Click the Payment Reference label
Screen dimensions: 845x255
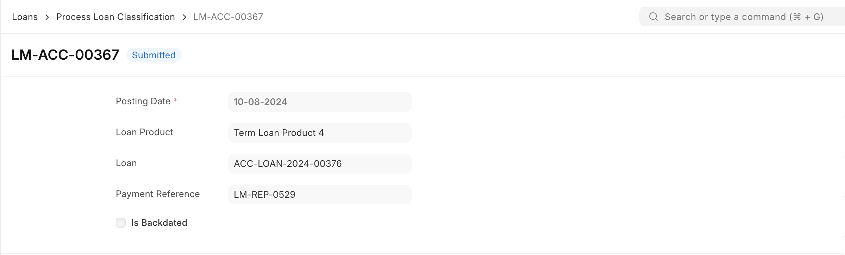158,194
